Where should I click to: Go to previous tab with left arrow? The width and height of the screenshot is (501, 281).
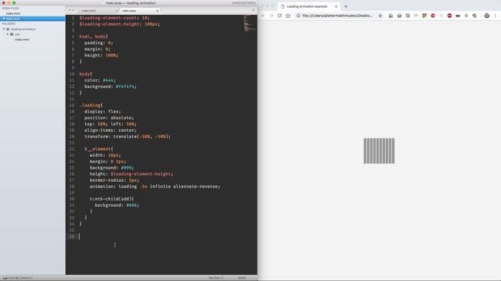(70, 10)
